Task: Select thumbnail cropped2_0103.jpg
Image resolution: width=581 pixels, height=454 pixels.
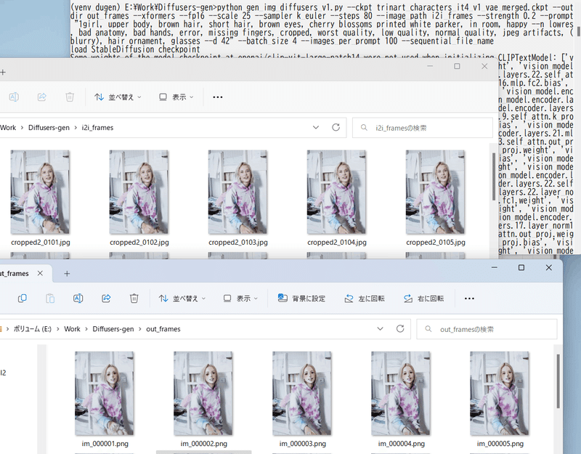Action: 237,192
